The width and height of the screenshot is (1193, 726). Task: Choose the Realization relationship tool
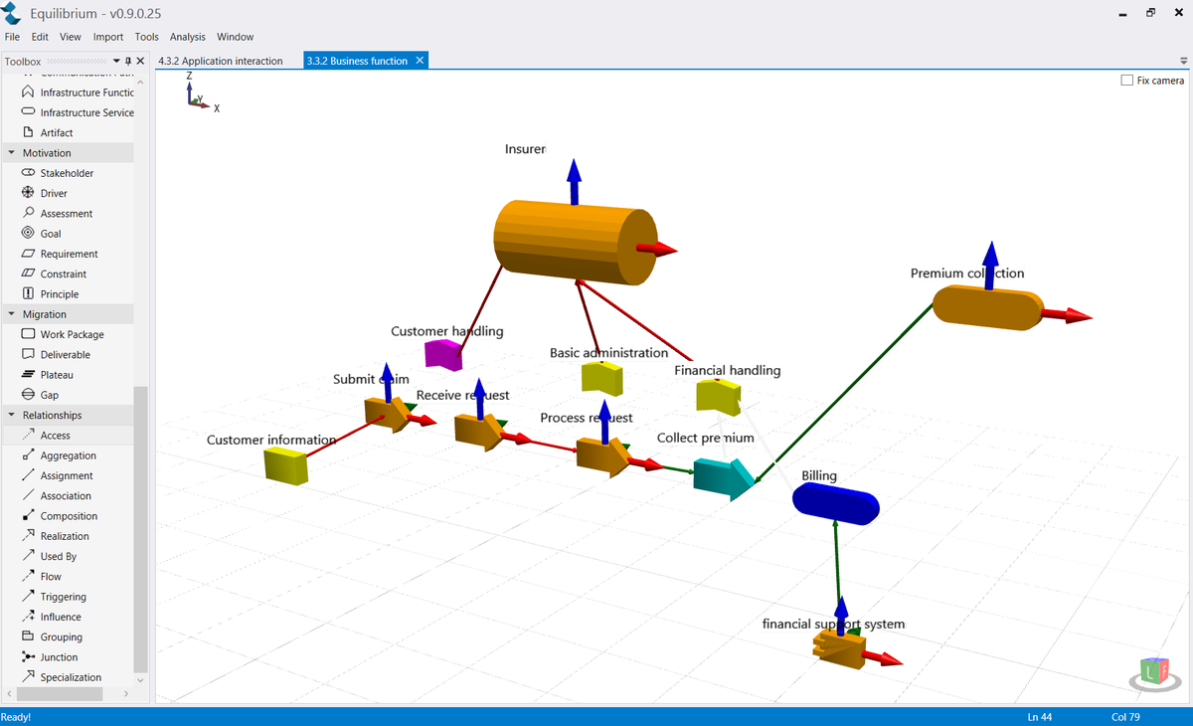click(x=56, y=536)
